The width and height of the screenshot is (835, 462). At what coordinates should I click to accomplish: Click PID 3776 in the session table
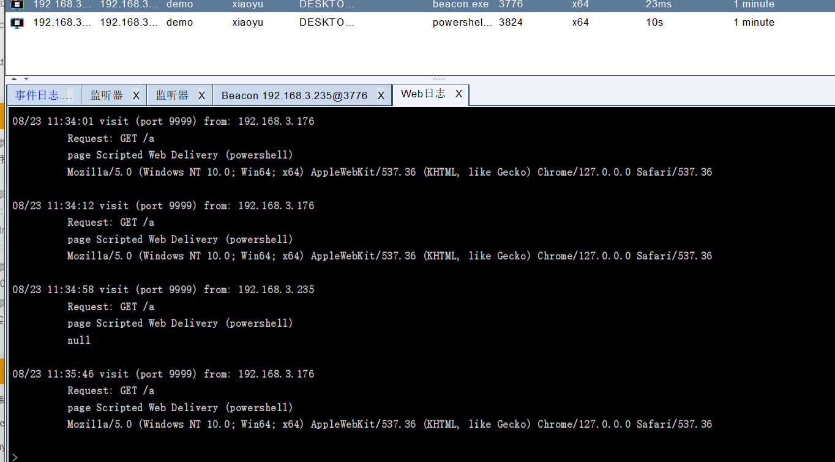511,4
